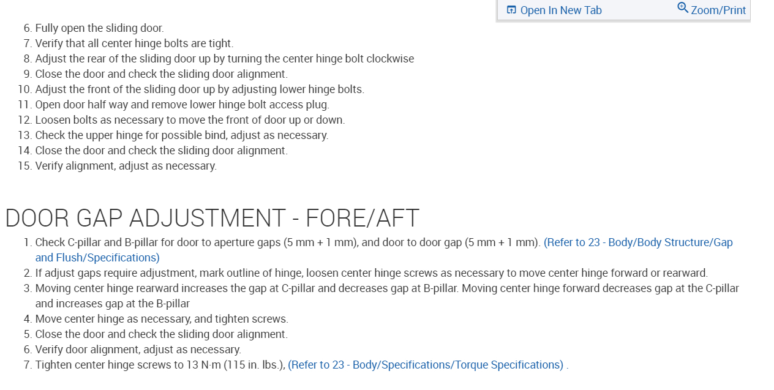Select the 'Verify that all center hinge bolts' step
This screenshot has height=390, width=774.
[x=134, y=43]
